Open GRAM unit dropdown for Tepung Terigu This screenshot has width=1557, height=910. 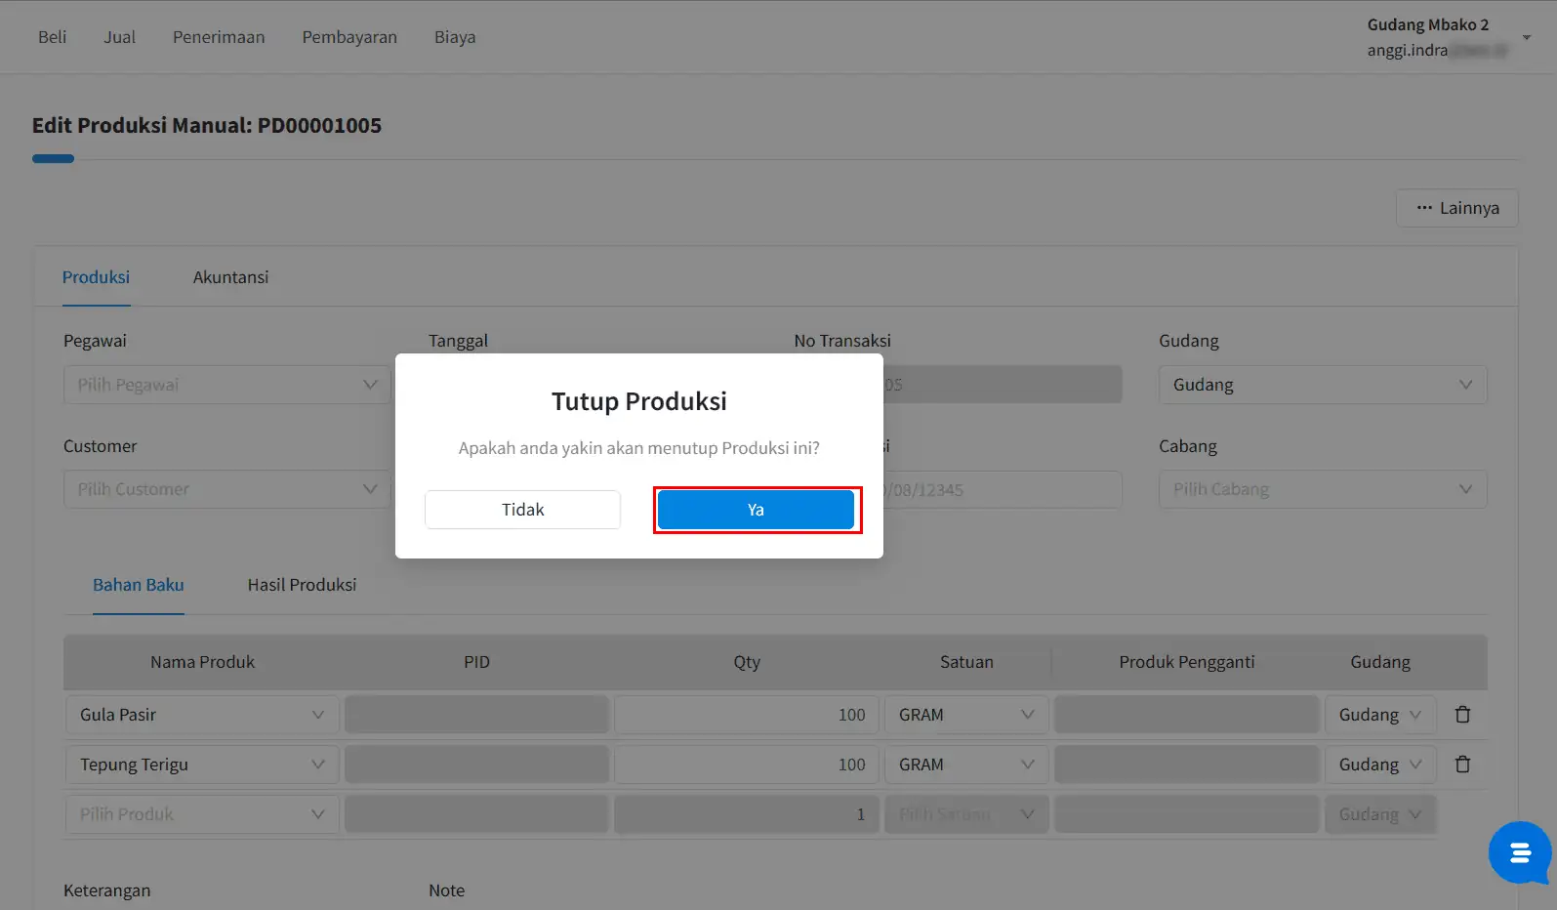click(965, 765)
